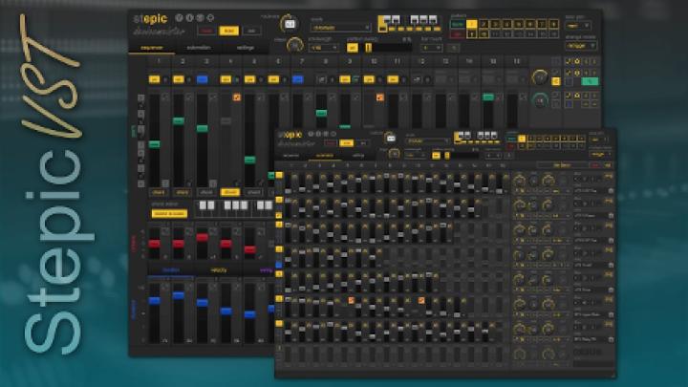This screenshot has height=387, width=688.
Task: Open top-right dropdown in back window
Action: pos(577,26)
